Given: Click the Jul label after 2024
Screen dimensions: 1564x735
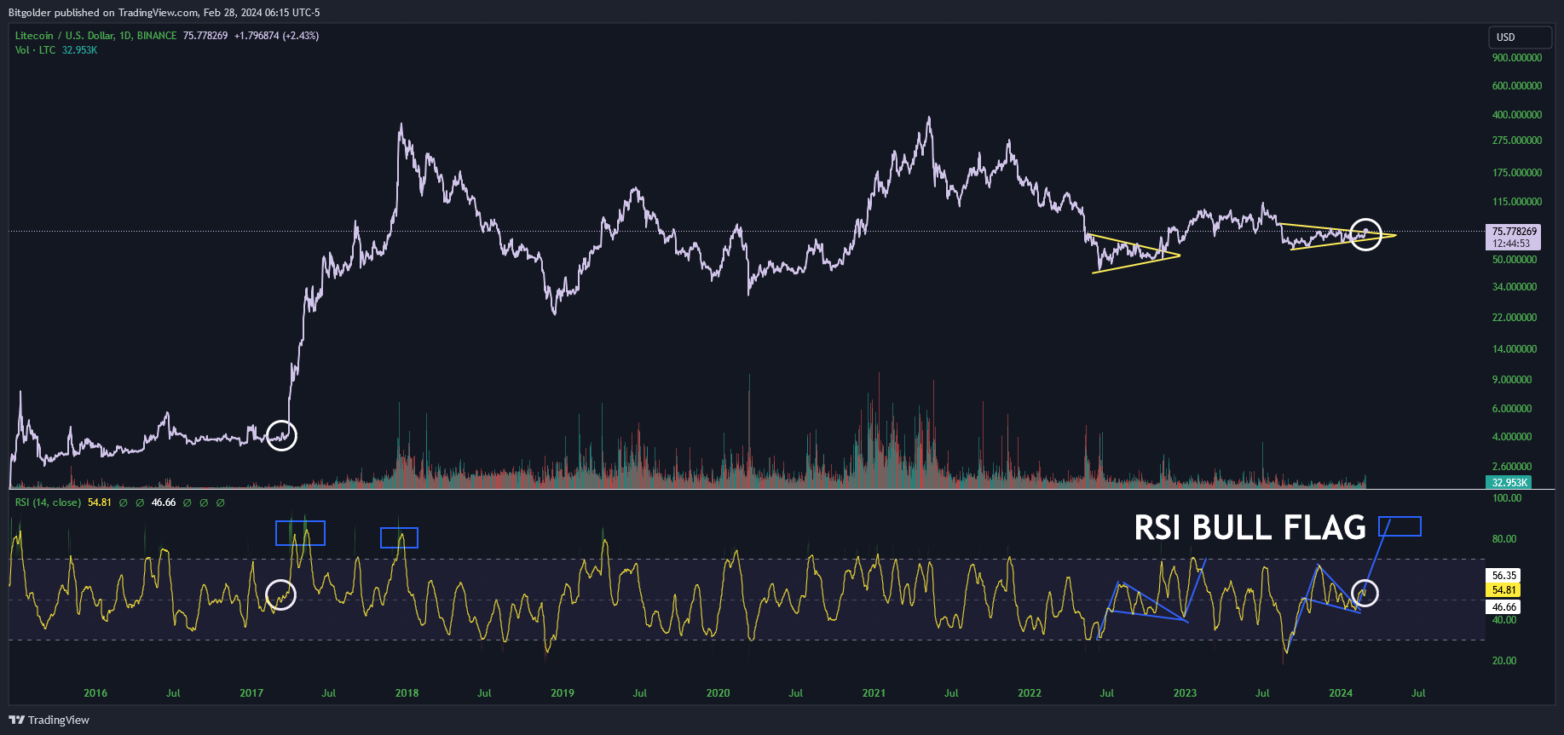Looking at the screenshot, I should tap(1418, 693).
